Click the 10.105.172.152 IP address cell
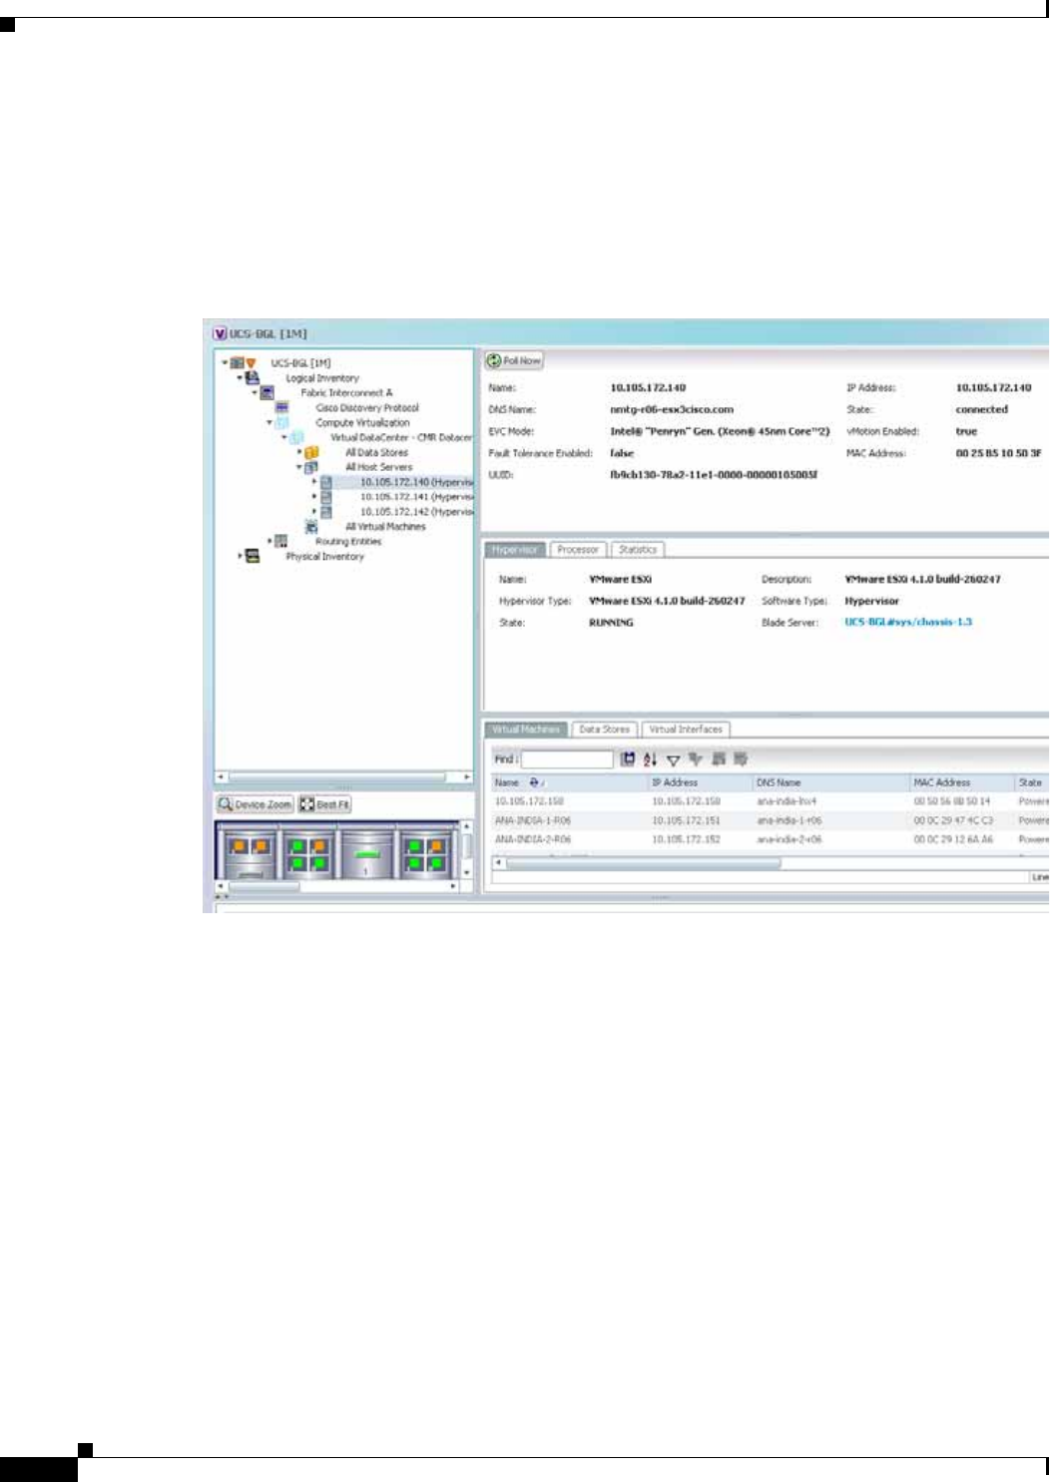The image size is (1050, 1482). click(686, 839)
